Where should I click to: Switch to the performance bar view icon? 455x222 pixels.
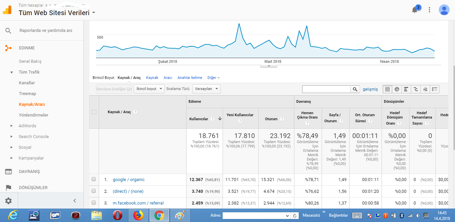(x=406, y=89)
